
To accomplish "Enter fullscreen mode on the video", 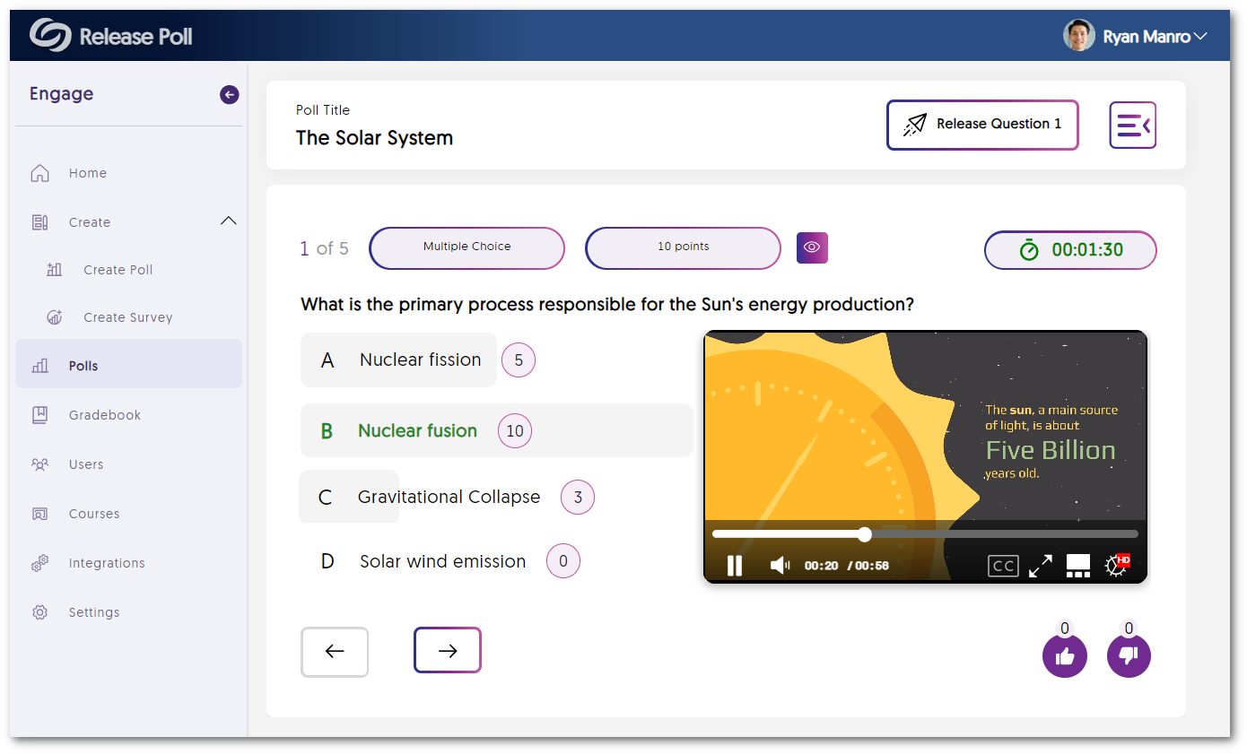I will (x=1040, y=566).
